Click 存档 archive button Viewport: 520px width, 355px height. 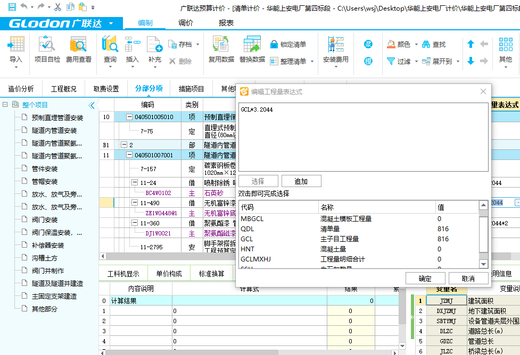[180, 45]
